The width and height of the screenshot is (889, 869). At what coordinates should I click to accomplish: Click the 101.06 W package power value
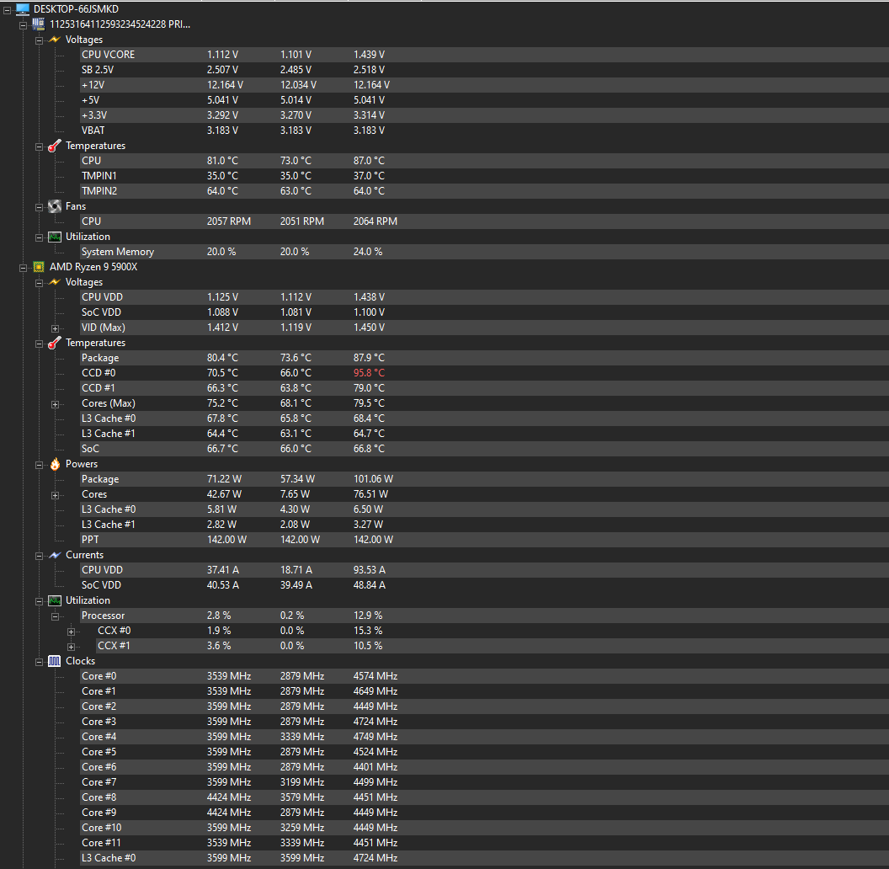pos(374,479)
